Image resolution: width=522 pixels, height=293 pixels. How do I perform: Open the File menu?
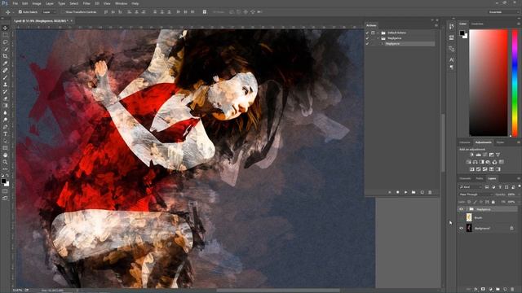coord(15,3)
